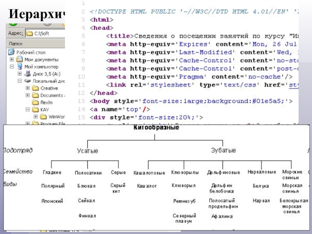This screenshot has height=234, width=312.
Task: Click the Подотряд row label
Action: point(18,150)
